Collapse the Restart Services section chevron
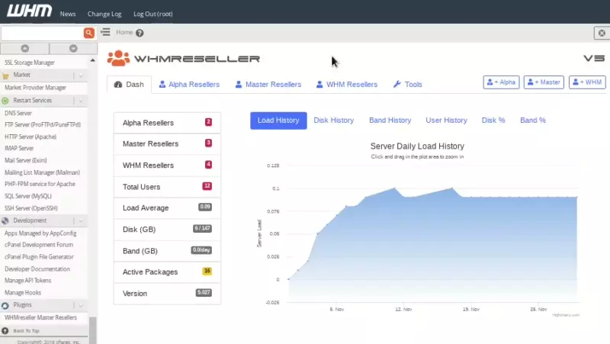Viewport: 610px width, 344px height. coord(81,101)
